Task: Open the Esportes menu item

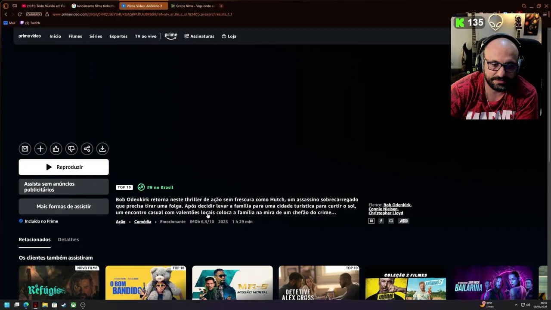Action: [x=118, y=36]
